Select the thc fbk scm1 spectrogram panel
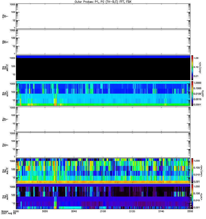Screen dimensions: 206x219 click(103, 196)
